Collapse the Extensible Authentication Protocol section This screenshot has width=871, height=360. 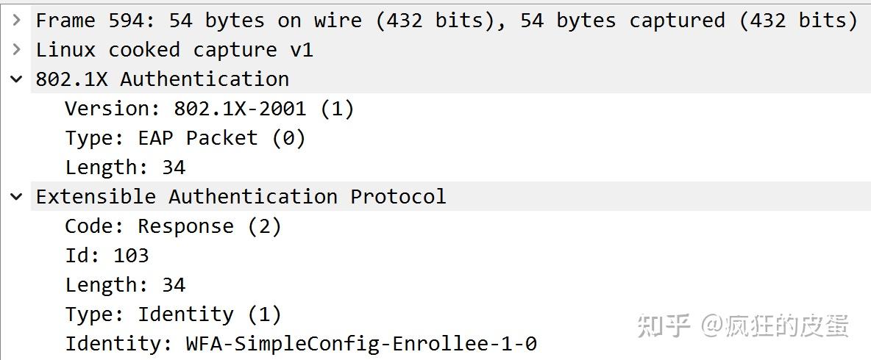(x=16, y=197)
